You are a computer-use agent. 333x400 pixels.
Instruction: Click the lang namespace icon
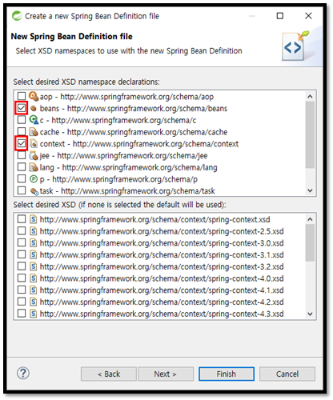(34, 167)
